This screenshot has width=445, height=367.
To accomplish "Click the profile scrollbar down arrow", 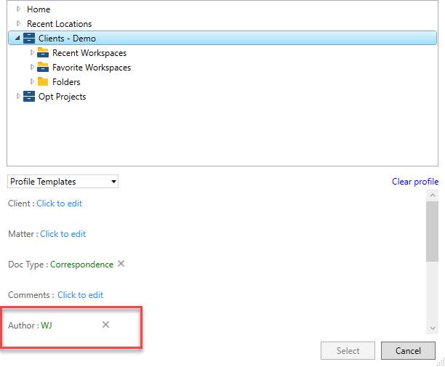I will [433, 328].
